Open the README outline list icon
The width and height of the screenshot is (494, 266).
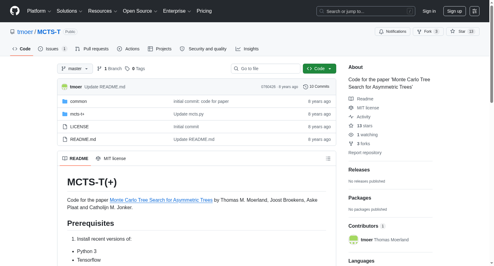pyautogui.click(x=328, y=158)
